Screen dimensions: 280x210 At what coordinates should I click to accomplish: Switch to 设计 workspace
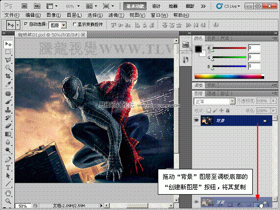156,6
